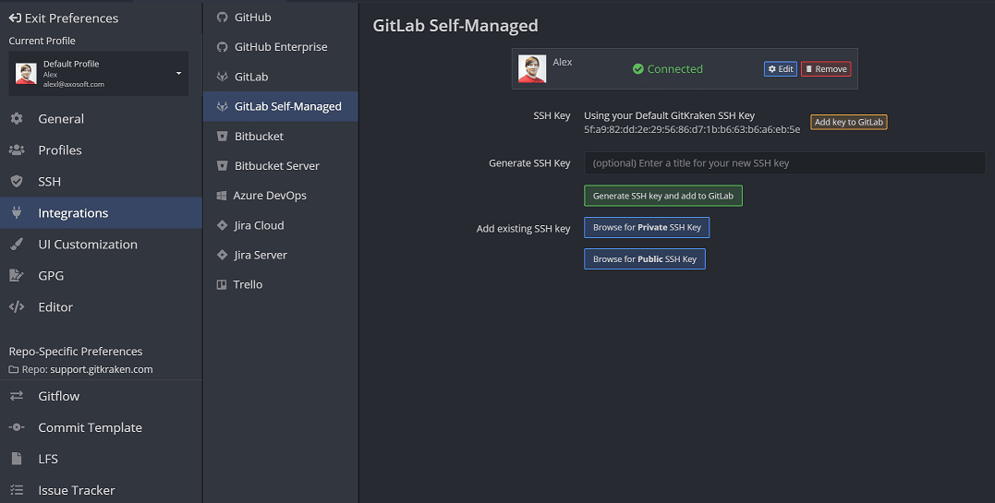
Task: Click the Gitflow arrows icon
Action: point(17,397)
